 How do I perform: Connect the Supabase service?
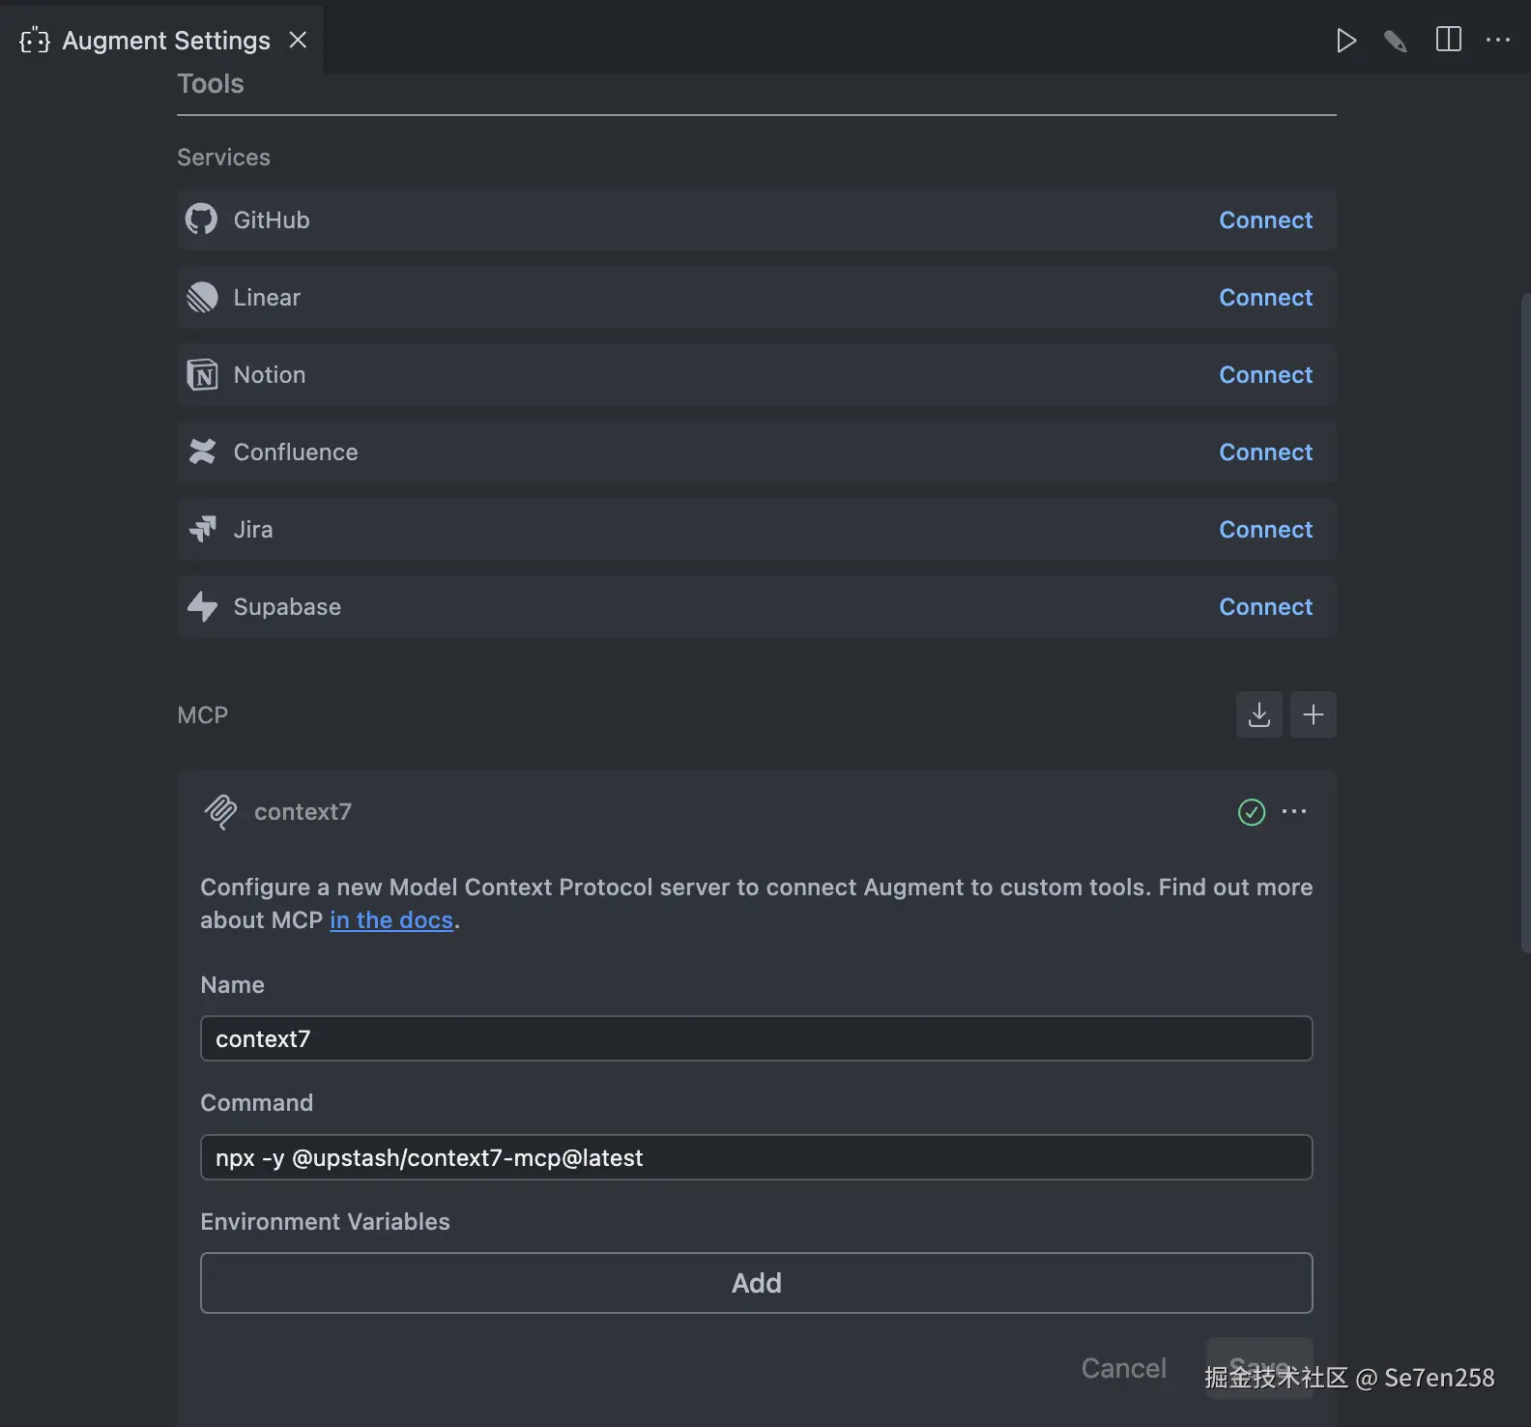click(1265, 607)
